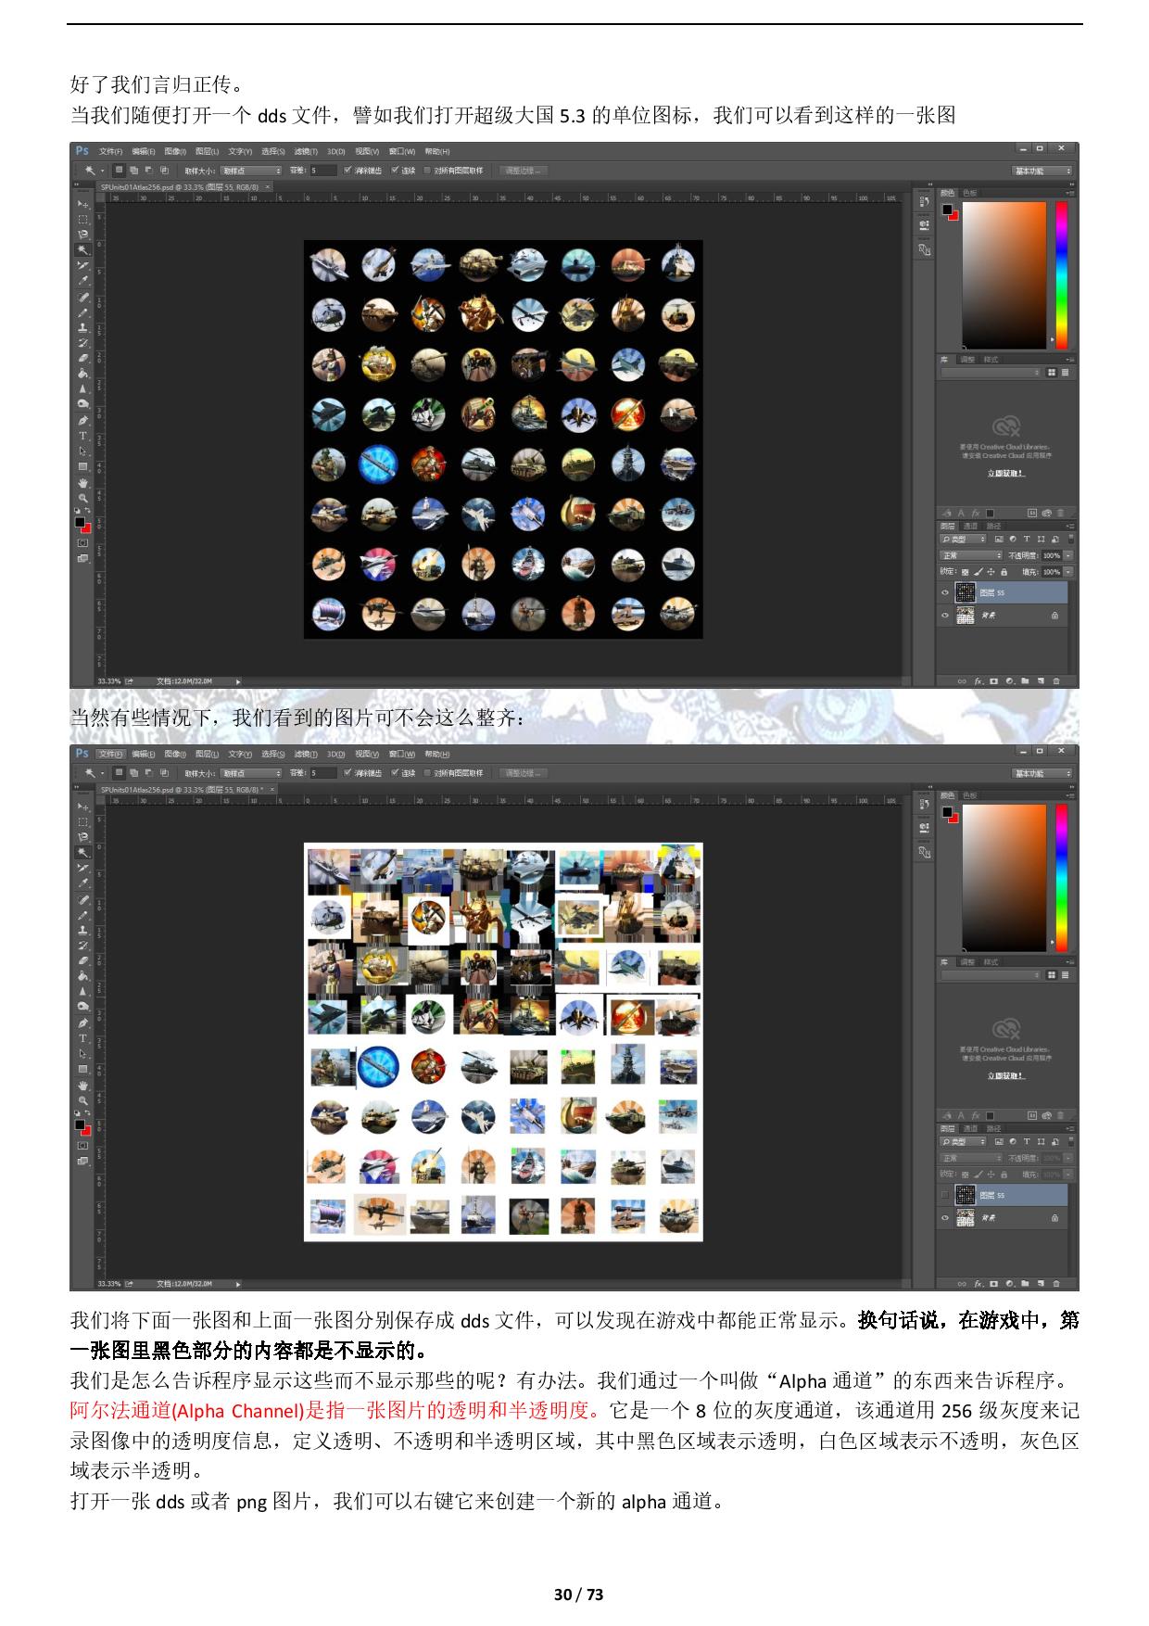Open 图像(I) menu in black-canvas Photoshop window
This screenshot has width=1149, height=1626.
[175, 151]
